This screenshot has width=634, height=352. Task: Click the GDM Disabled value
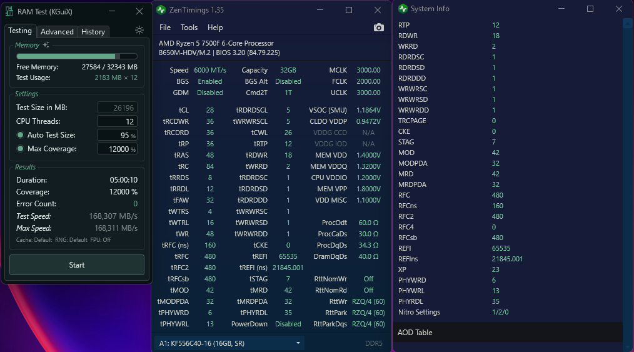(210, 93)
